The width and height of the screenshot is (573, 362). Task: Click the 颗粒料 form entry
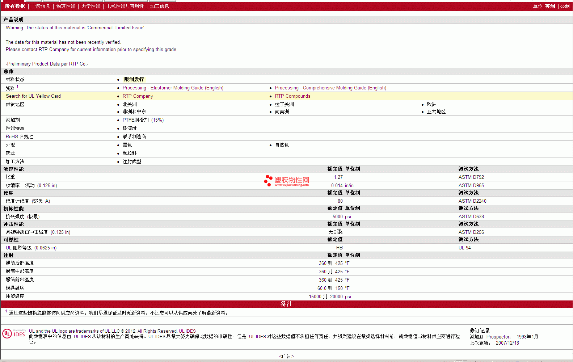[x=130, y=153]
